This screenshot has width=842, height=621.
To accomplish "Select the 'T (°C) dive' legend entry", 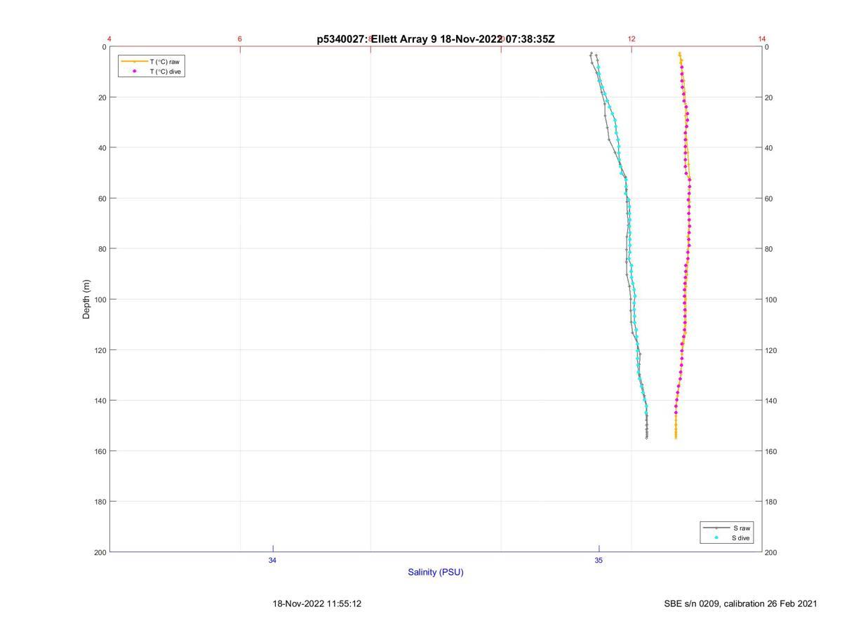I will point(166,72).
